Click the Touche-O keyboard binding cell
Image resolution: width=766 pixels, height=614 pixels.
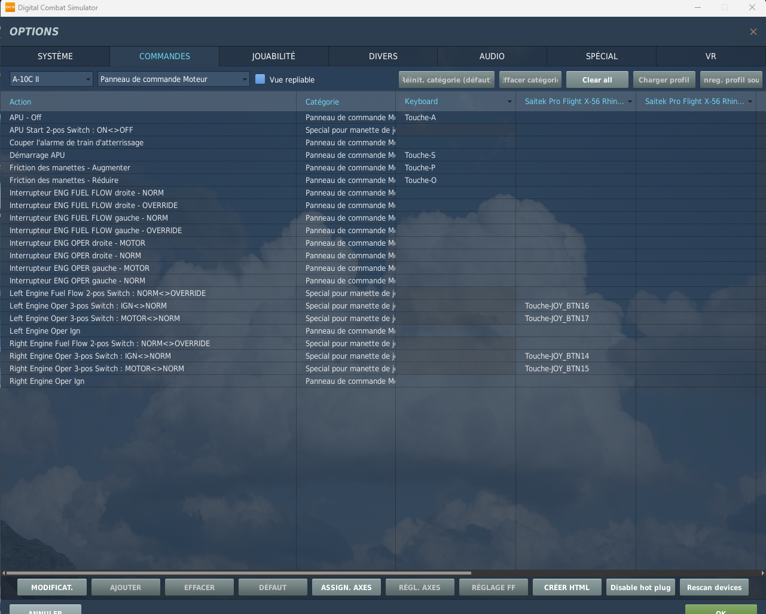tap(456, 180)
